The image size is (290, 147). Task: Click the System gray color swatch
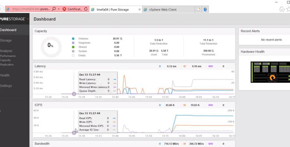coord(73,51)
